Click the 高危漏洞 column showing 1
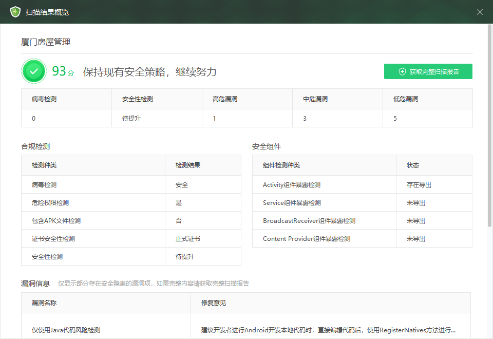This screenshot has width=493, height=339. [x=215, y=118]
